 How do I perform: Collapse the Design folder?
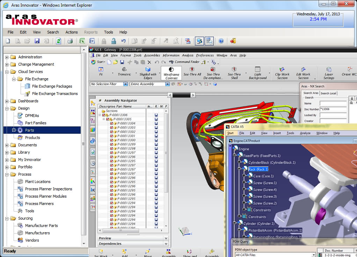7,109
